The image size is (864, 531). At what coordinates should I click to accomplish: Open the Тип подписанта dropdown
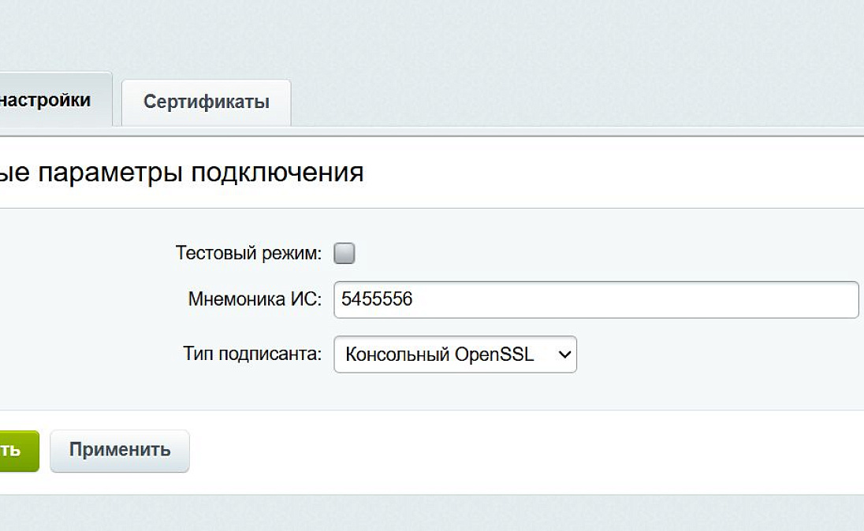click(x=455, y=355)
